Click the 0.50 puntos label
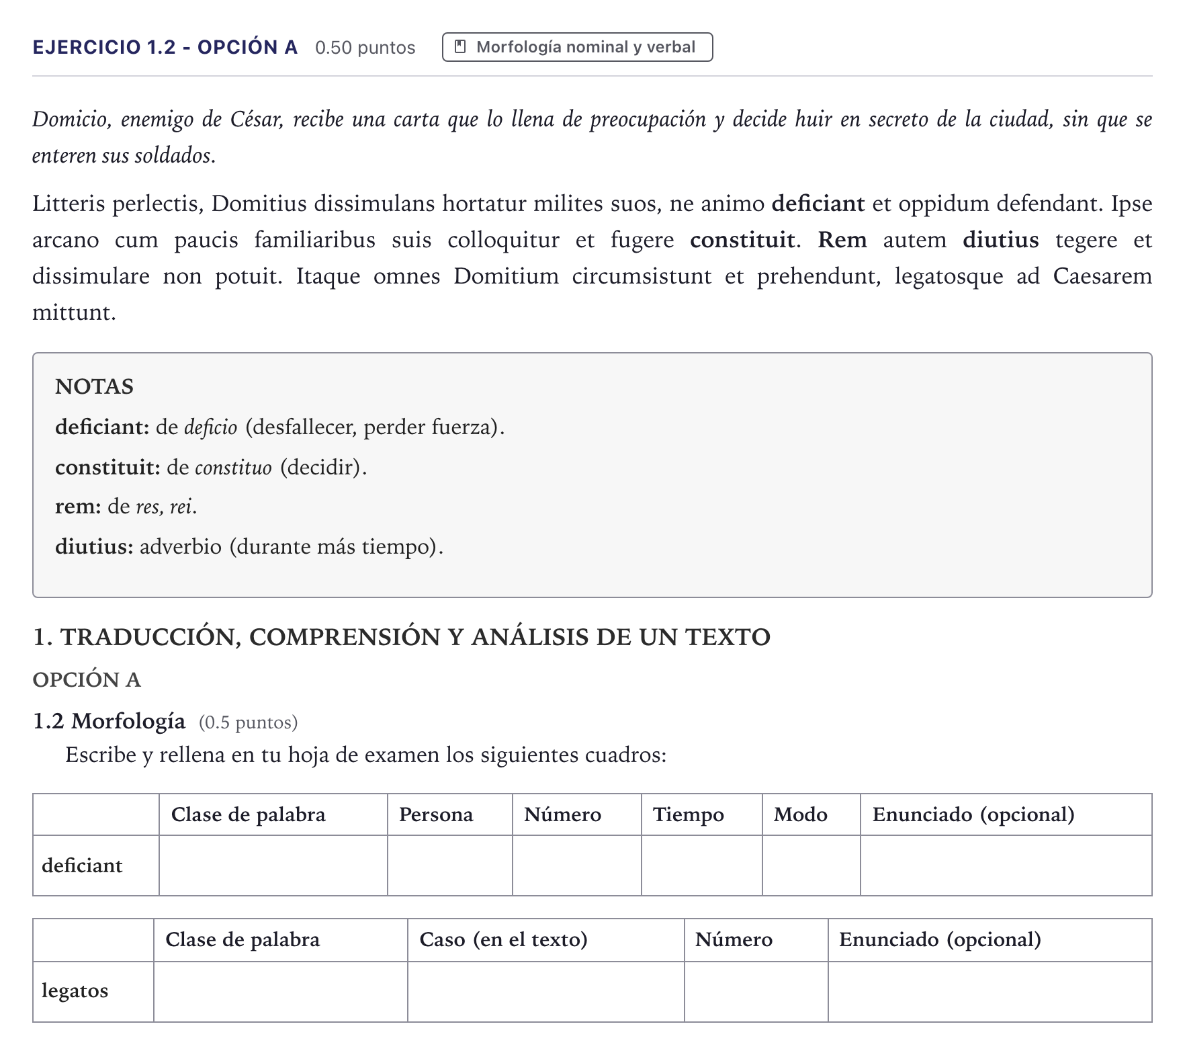 (x=365, y=48)
